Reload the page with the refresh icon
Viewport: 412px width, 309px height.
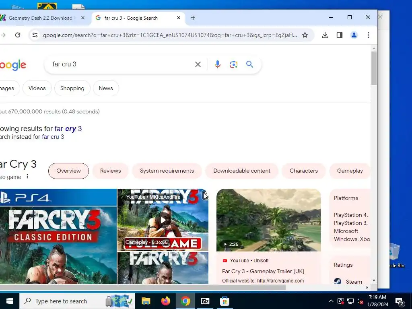coord(18,35)
